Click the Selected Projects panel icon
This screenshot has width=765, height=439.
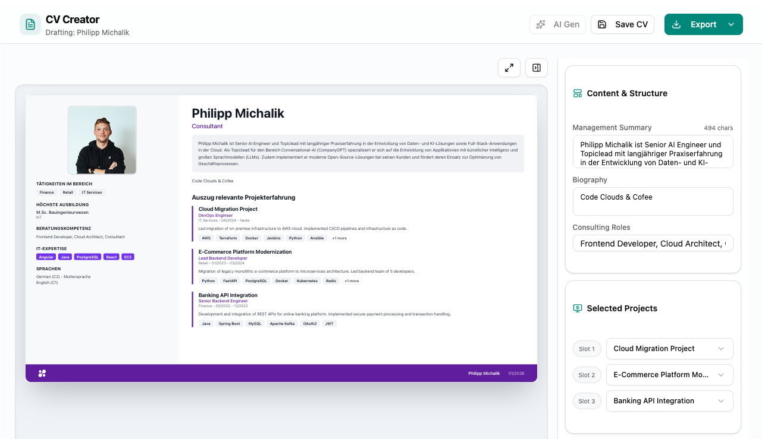point(577,308)
